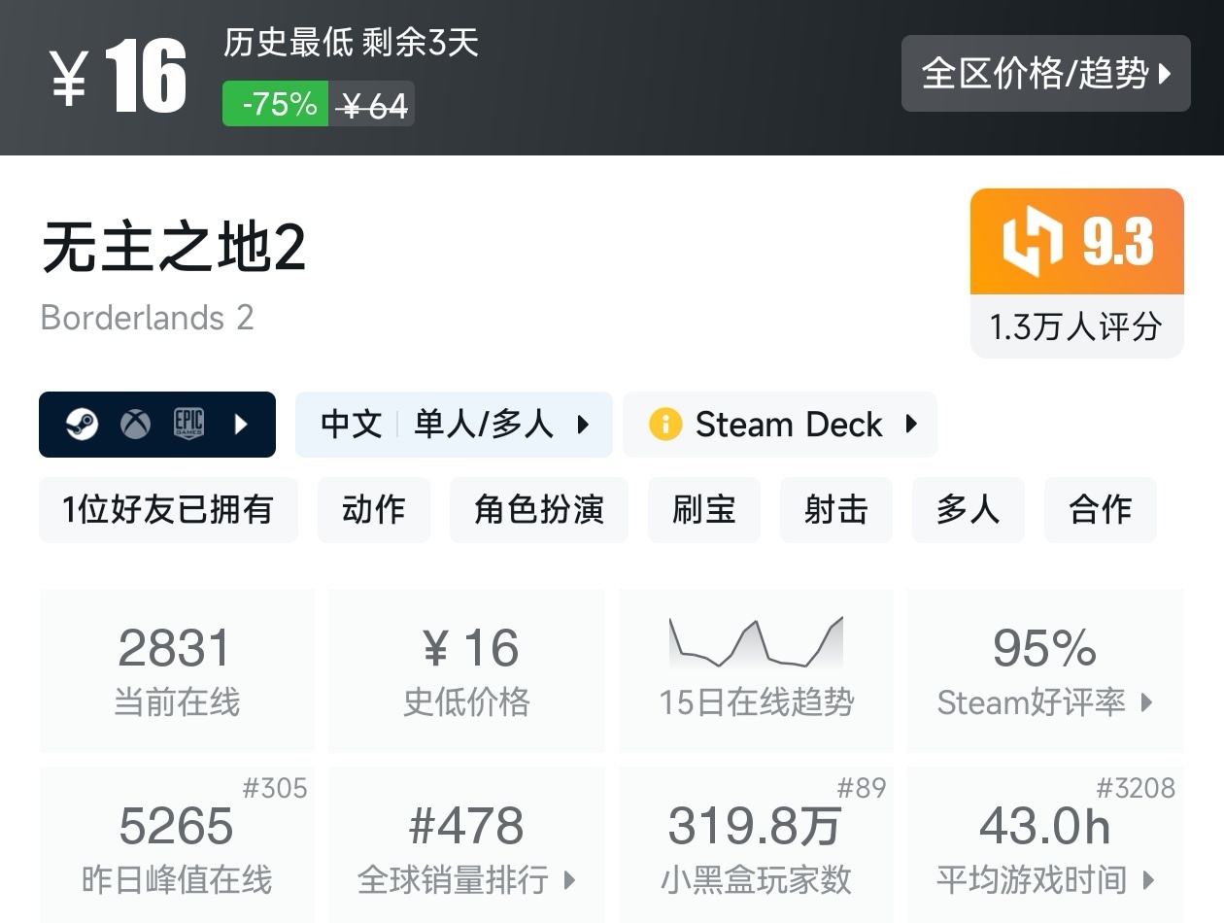Click the yellow Steam Deck info icon

(665, 425)
